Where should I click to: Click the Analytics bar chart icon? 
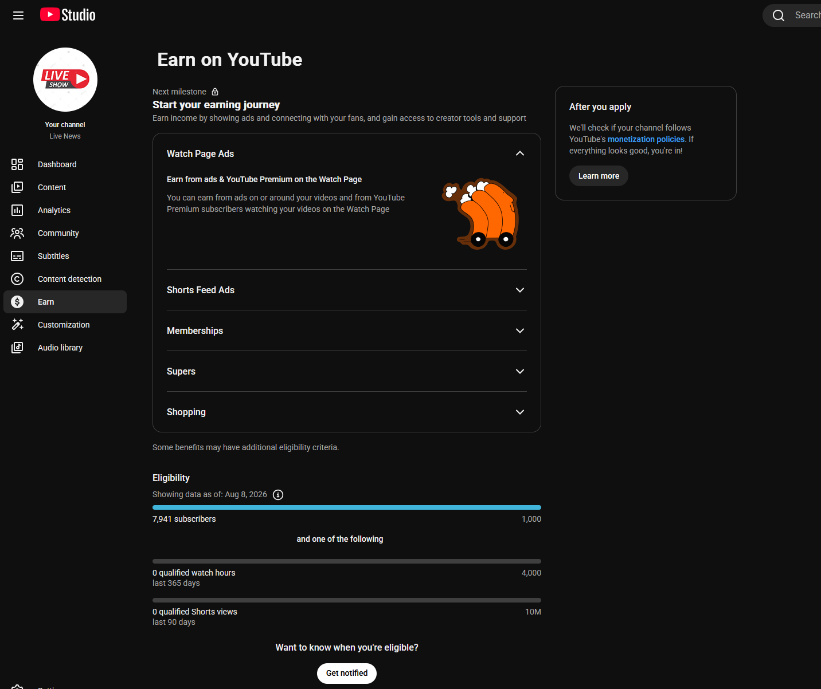click(17, 210)
